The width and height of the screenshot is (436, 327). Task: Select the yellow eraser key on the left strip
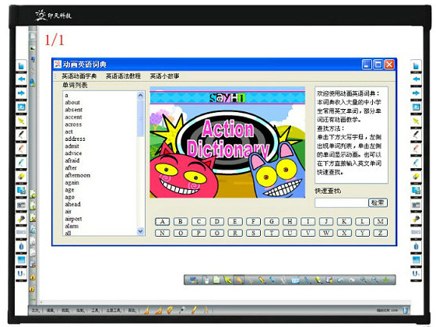point(21,176)
